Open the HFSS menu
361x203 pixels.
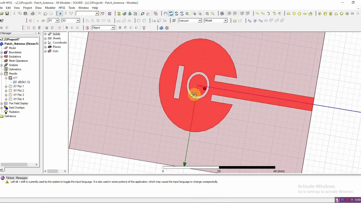click(62, 8)
